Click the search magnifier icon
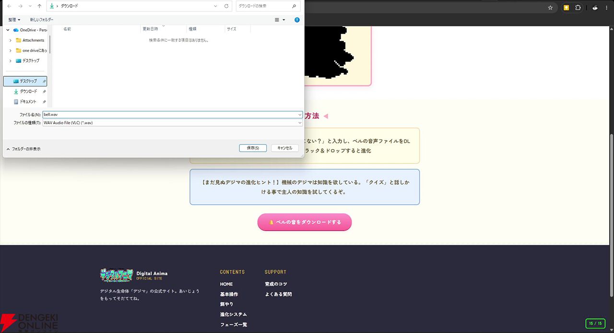The height and width of the screenshot is (333, 614). point(294,6)
